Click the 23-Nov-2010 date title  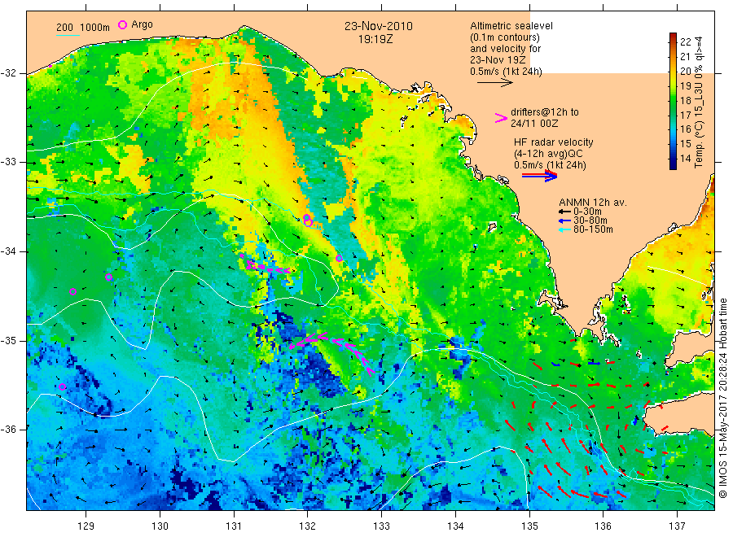point(379,26)
